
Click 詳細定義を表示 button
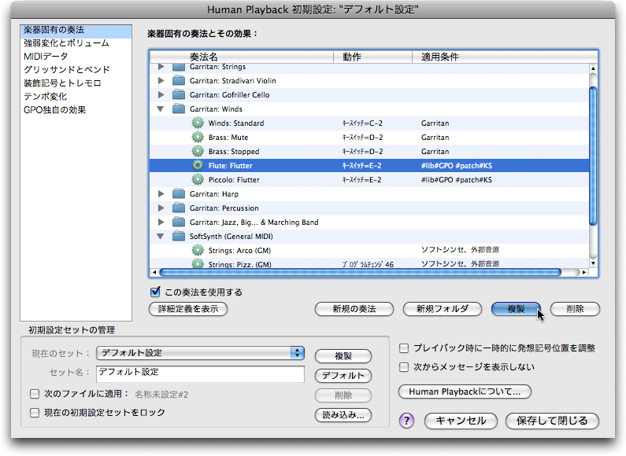pyautogui.click(x=188, y=309)
